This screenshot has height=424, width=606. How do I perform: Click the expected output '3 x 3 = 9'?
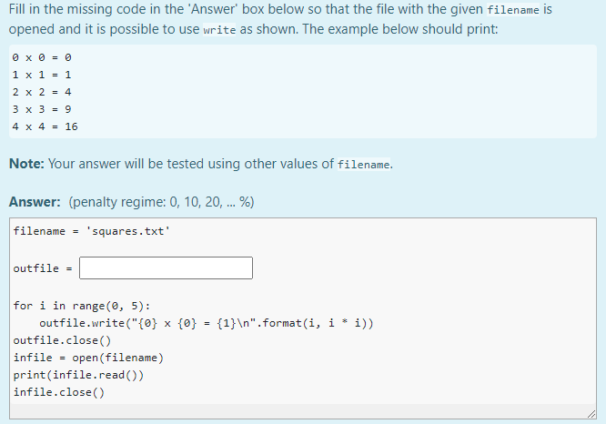(42, 109)
